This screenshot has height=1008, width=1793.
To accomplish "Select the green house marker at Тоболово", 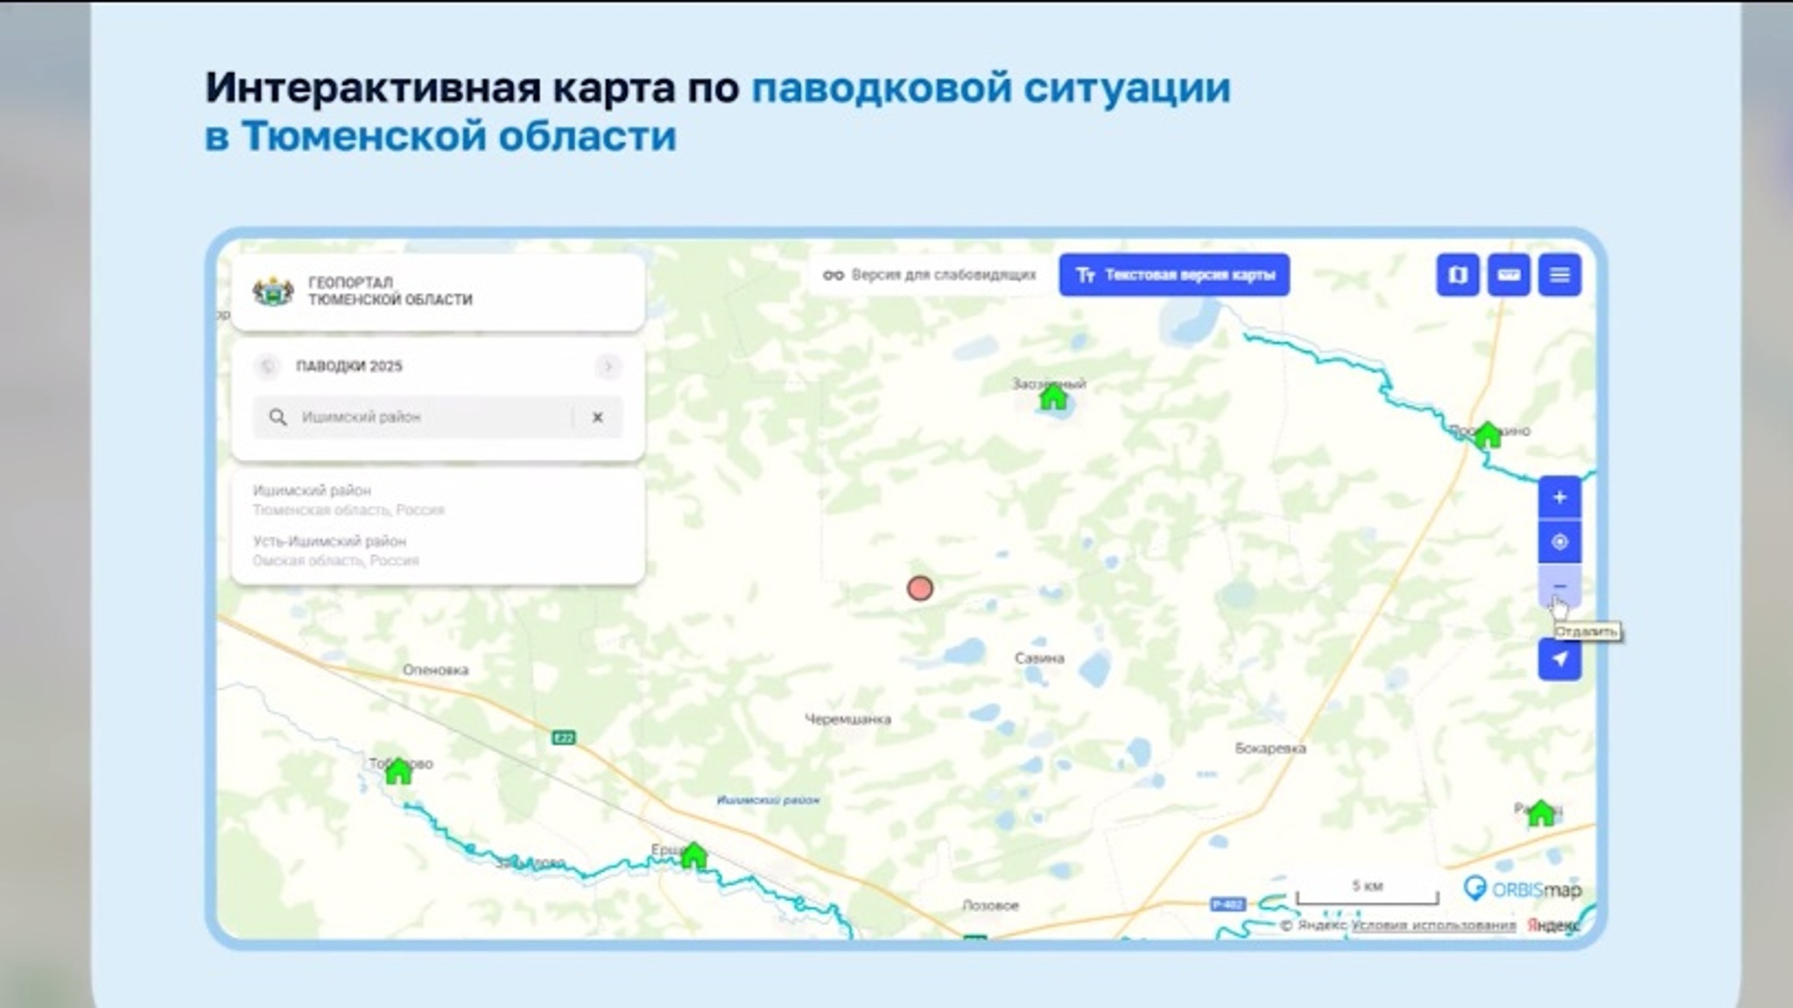I will tap(398, 772).
